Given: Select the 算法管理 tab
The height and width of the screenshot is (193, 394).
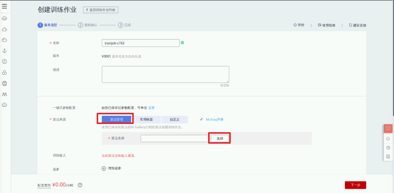Looking at the screenshot, I should (116, 119).
